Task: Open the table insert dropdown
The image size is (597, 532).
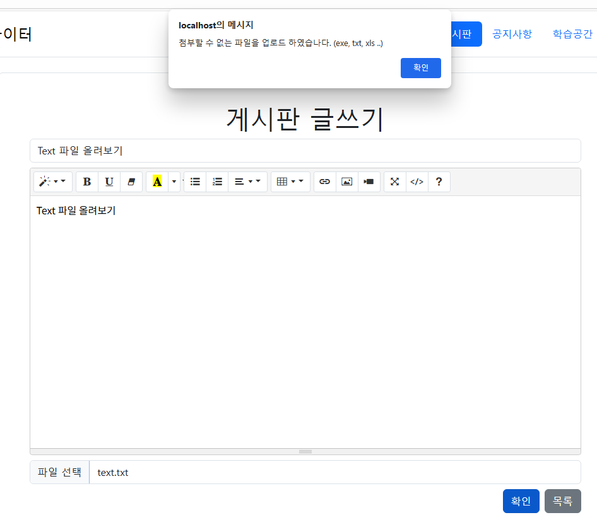Action: 290,182
